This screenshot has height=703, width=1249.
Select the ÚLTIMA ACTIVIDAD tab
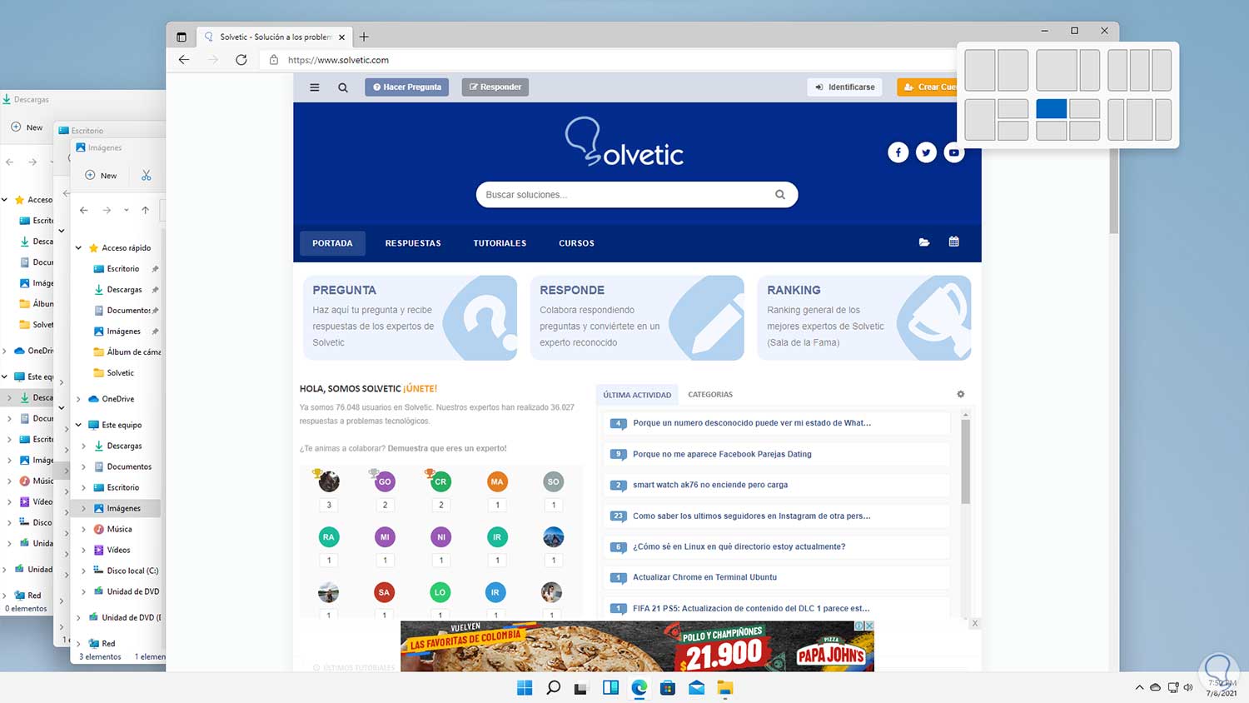(x=637, y=395)
